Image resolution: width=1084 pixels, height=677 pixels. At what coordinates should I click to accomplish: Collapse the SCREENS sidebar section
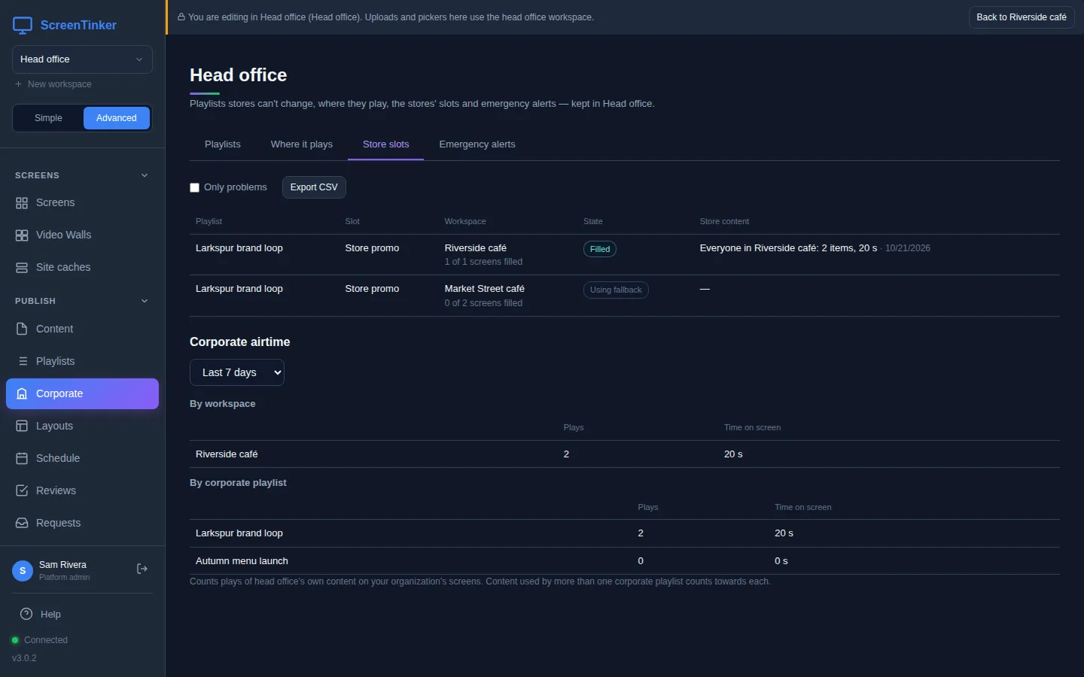(x=145, y=175)
